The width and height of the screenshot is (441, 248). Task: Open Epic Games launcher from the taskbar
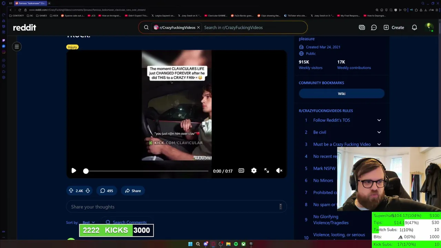pyautogui.click(x=251, y=244)
